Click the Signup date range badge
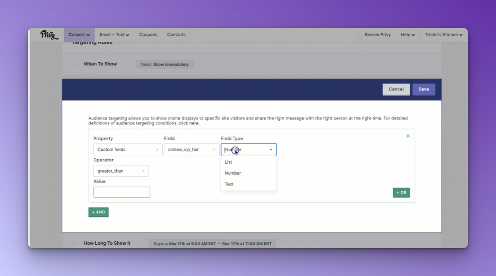 (213, 244)
